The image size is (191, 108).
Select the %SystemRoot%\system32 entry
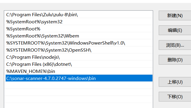pos(78,22)
